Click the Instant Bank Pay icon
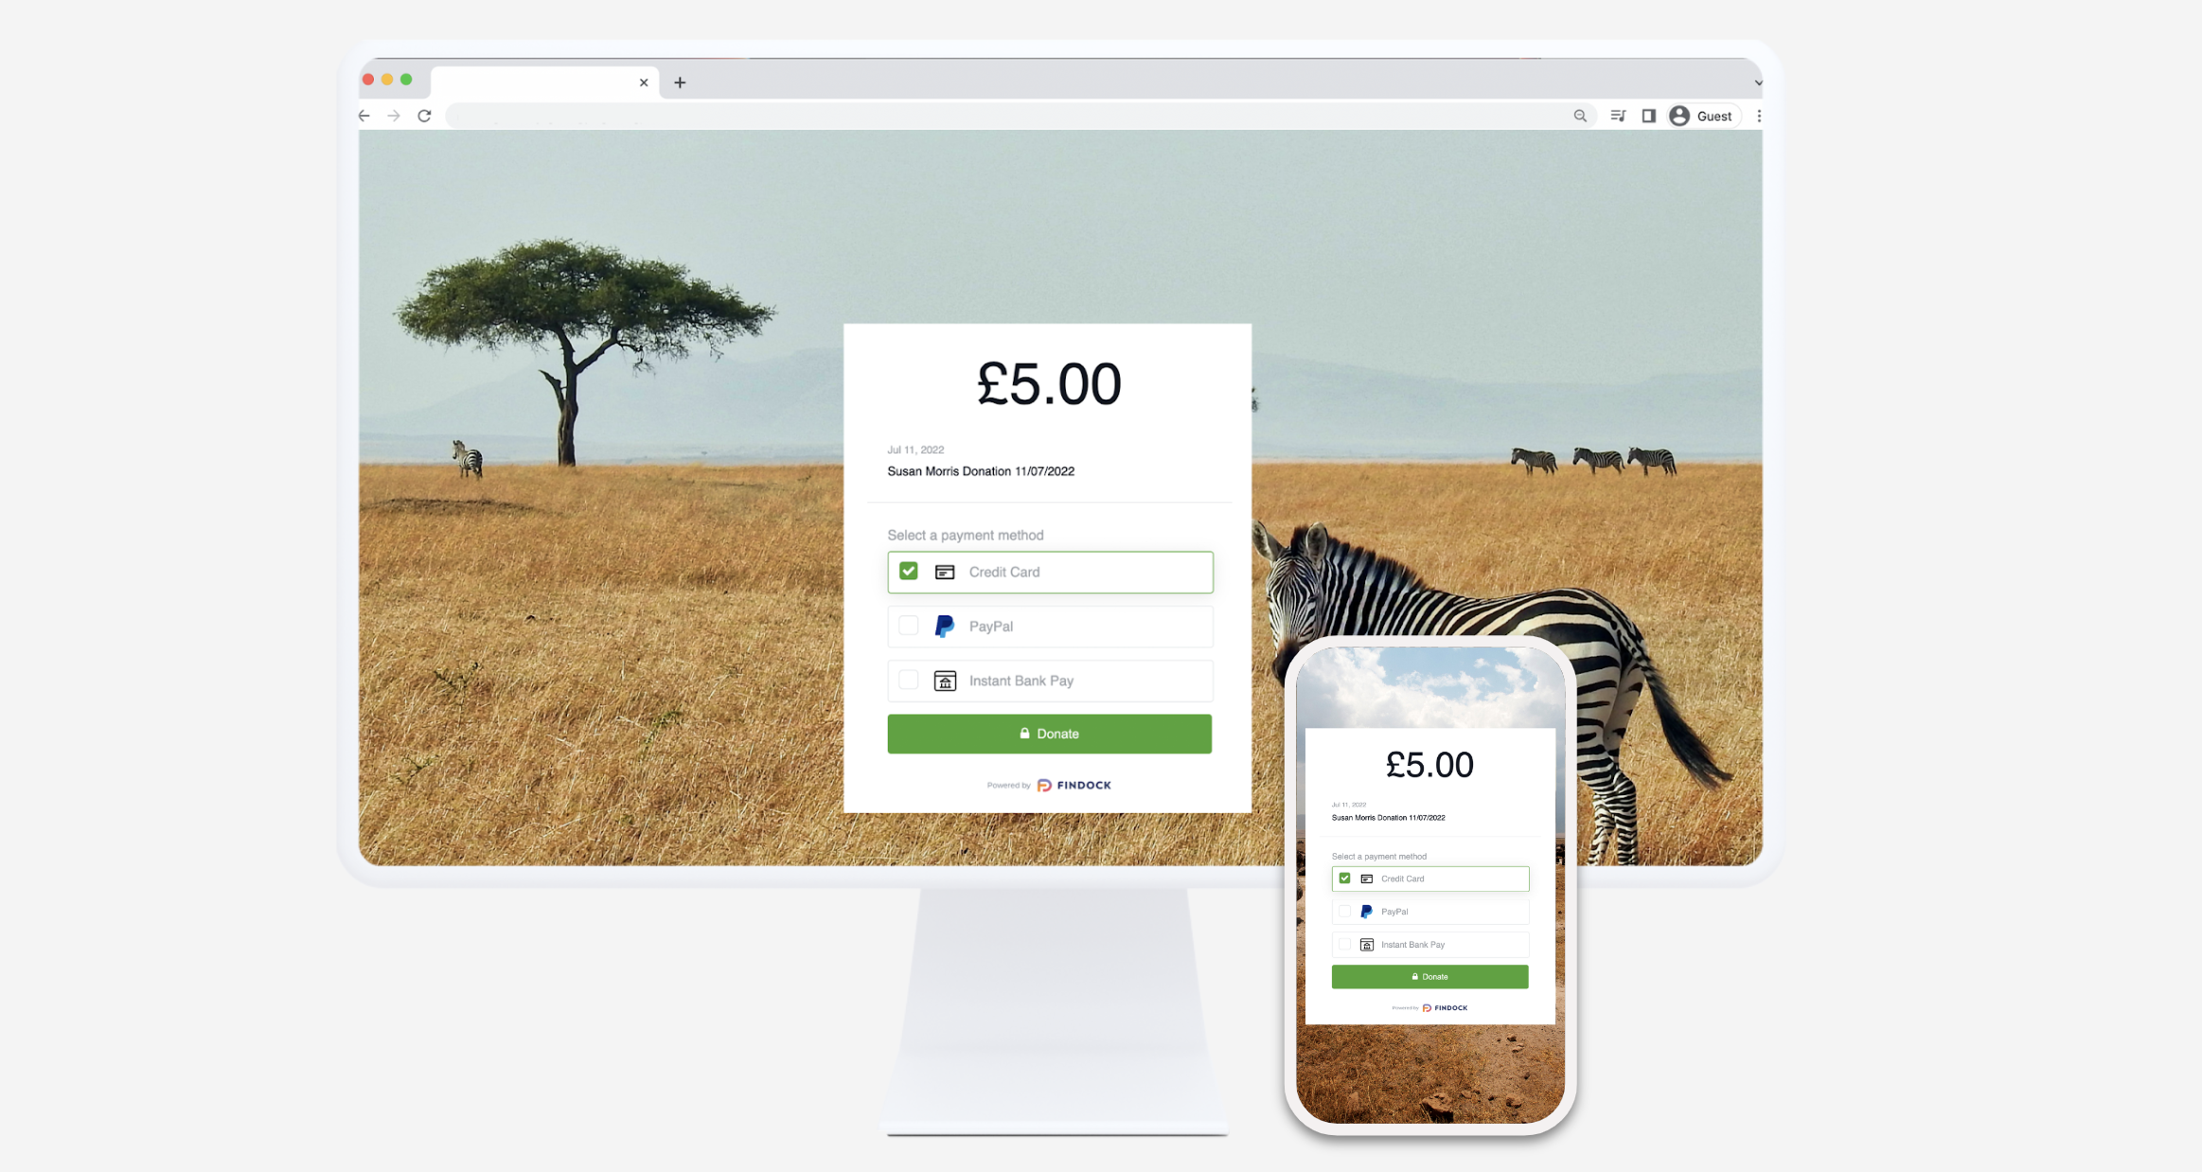This screenshot has height=1172, width=2202. click(945, 680)
